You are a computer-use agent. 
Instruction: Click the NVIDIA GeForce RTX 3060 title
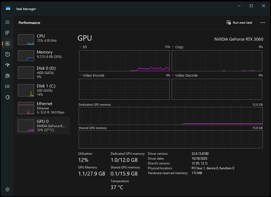239,39
